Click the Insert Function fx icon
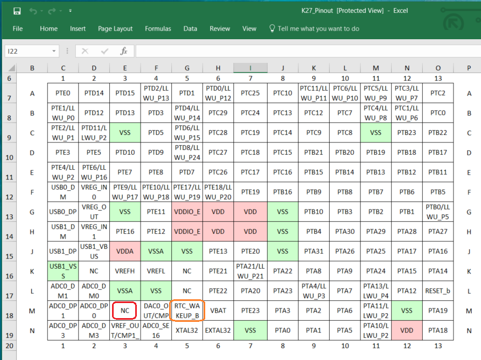The height and width of the screenshot is (360, 481). [124, 51]
